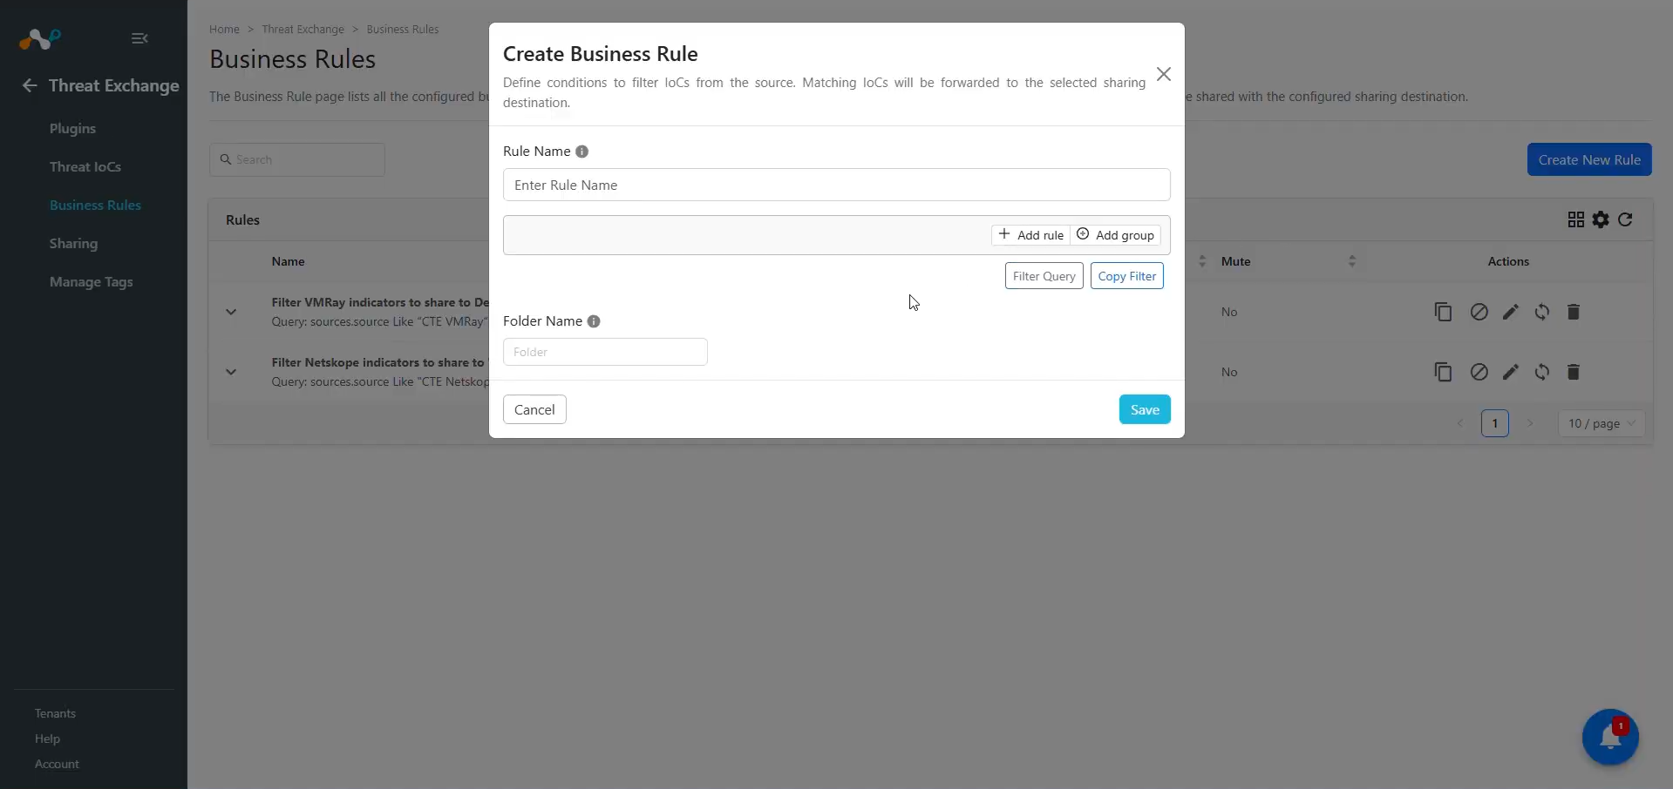This screenshot has width=1673, height=789.
Task: Open the notification bell
Action: (x=1610, y=738)
